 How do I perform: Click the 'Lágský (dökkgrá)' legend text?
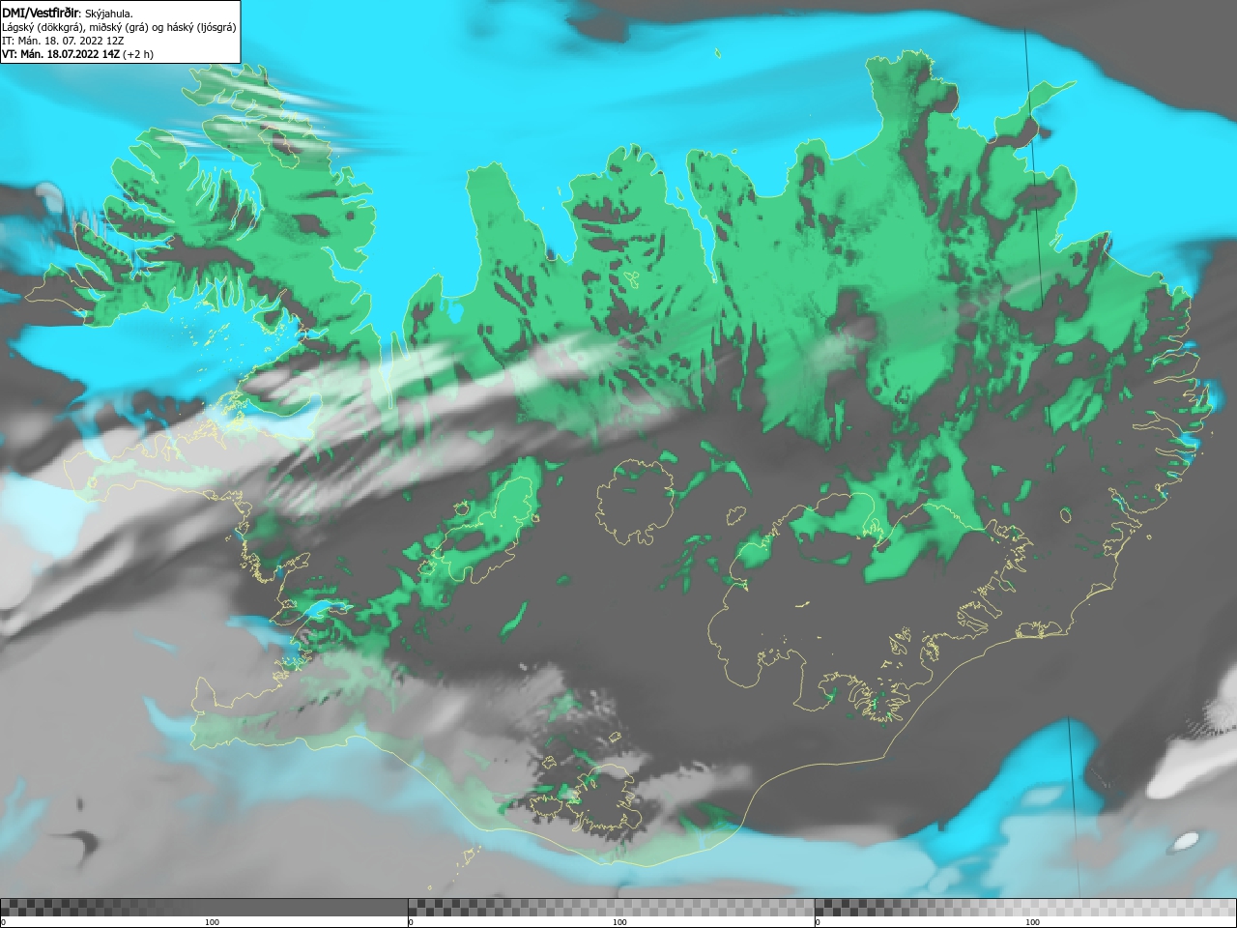[43, 27]
